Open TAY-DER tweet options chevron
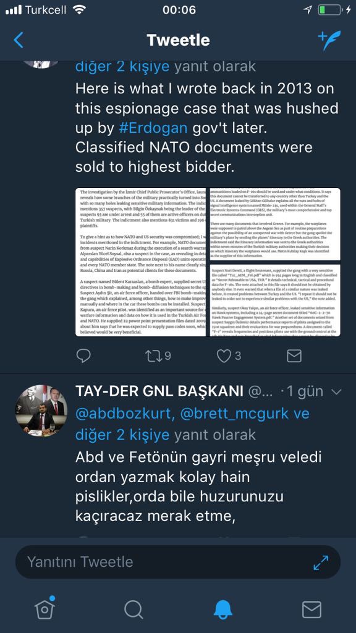356x633 pixels. (336, 391)
